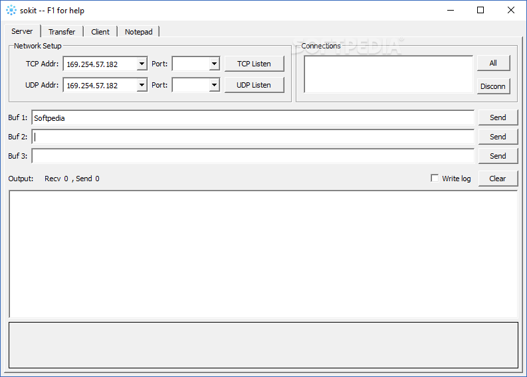Open the Notepad tab
527x377 pixels.
[138, 32]
